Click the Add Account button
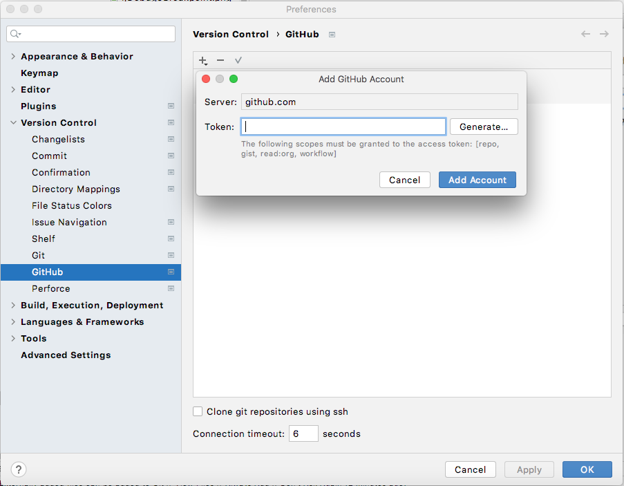Viewport: 624px width, 486px height. pyautogui.click(x=477, y=179)
